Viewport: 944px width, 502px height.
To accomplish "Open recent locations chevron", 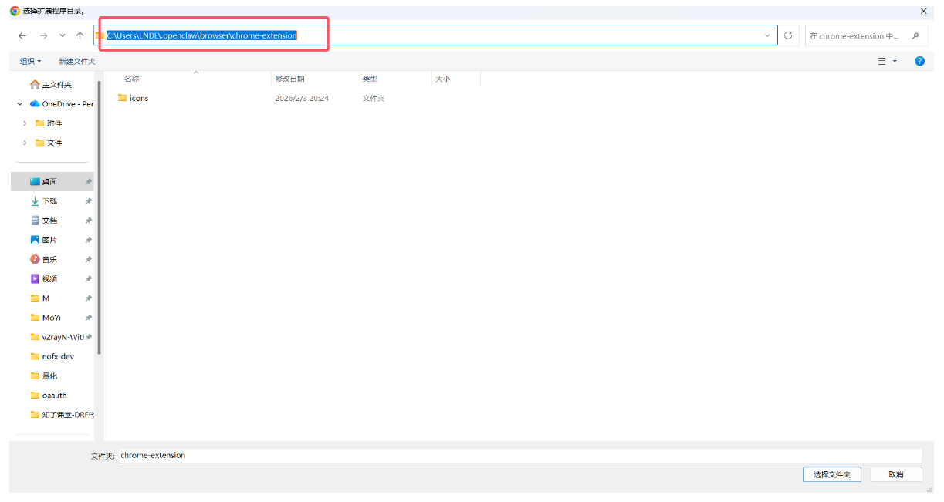I will click(63, 35).
